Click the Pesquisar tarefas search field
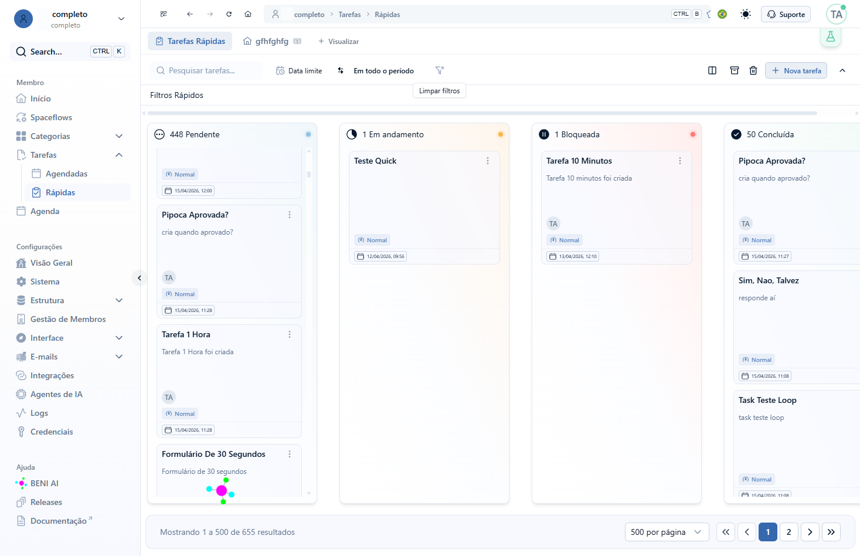The width and height of the screenshot is (860, 556). click(x=206, y=70)
